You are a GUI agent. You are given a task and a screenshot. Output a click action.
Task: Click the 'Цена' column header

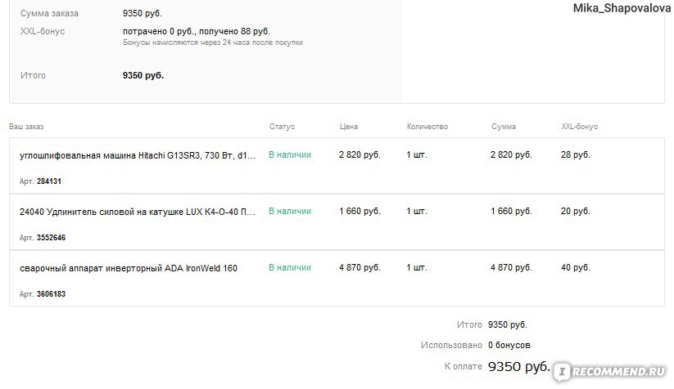click(x=349, y=127)
